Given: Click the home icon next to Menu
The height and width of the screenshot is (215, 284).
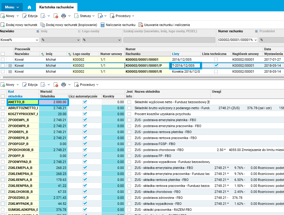Looking at the screenshot, I should [x=29, y=7].
